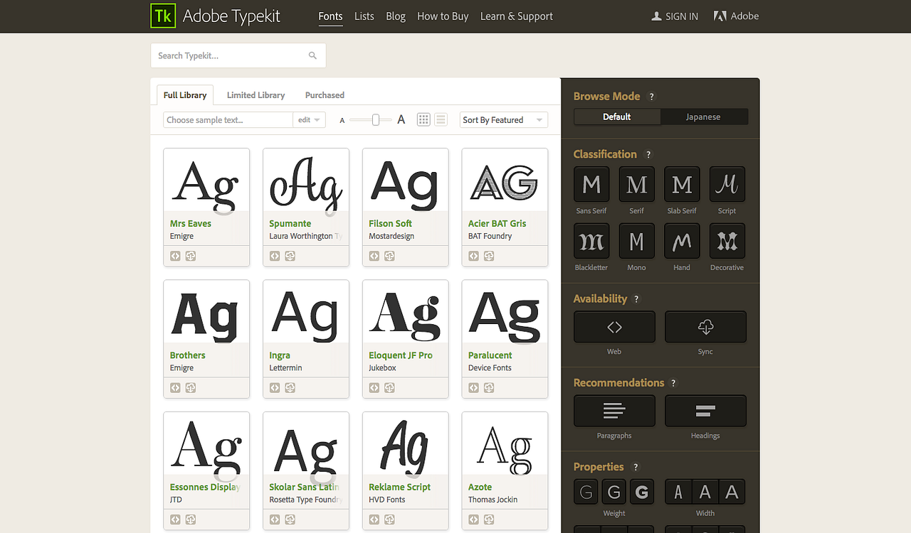
Task: Select the Web availability icon
Action: (614, 327)
